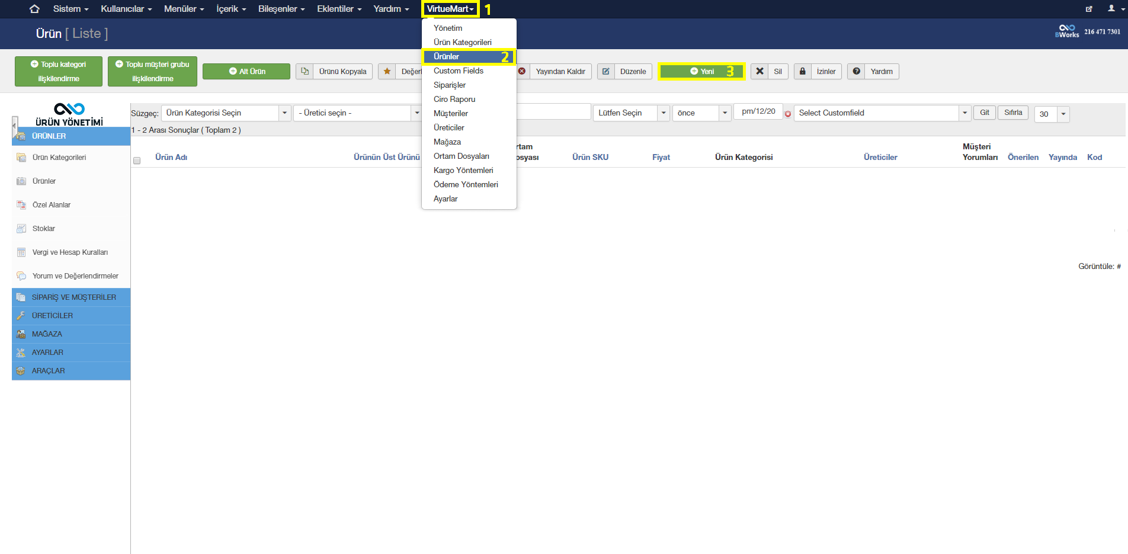Click the Vergi ve Hesap Kuralları icon

tap(21, 252)
